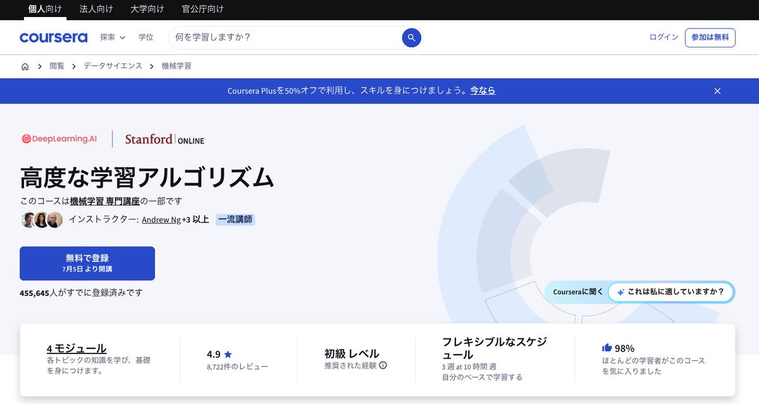The image size is (759, 404).
Task: Click the 一流講師 badge
Action: (235, 219)
